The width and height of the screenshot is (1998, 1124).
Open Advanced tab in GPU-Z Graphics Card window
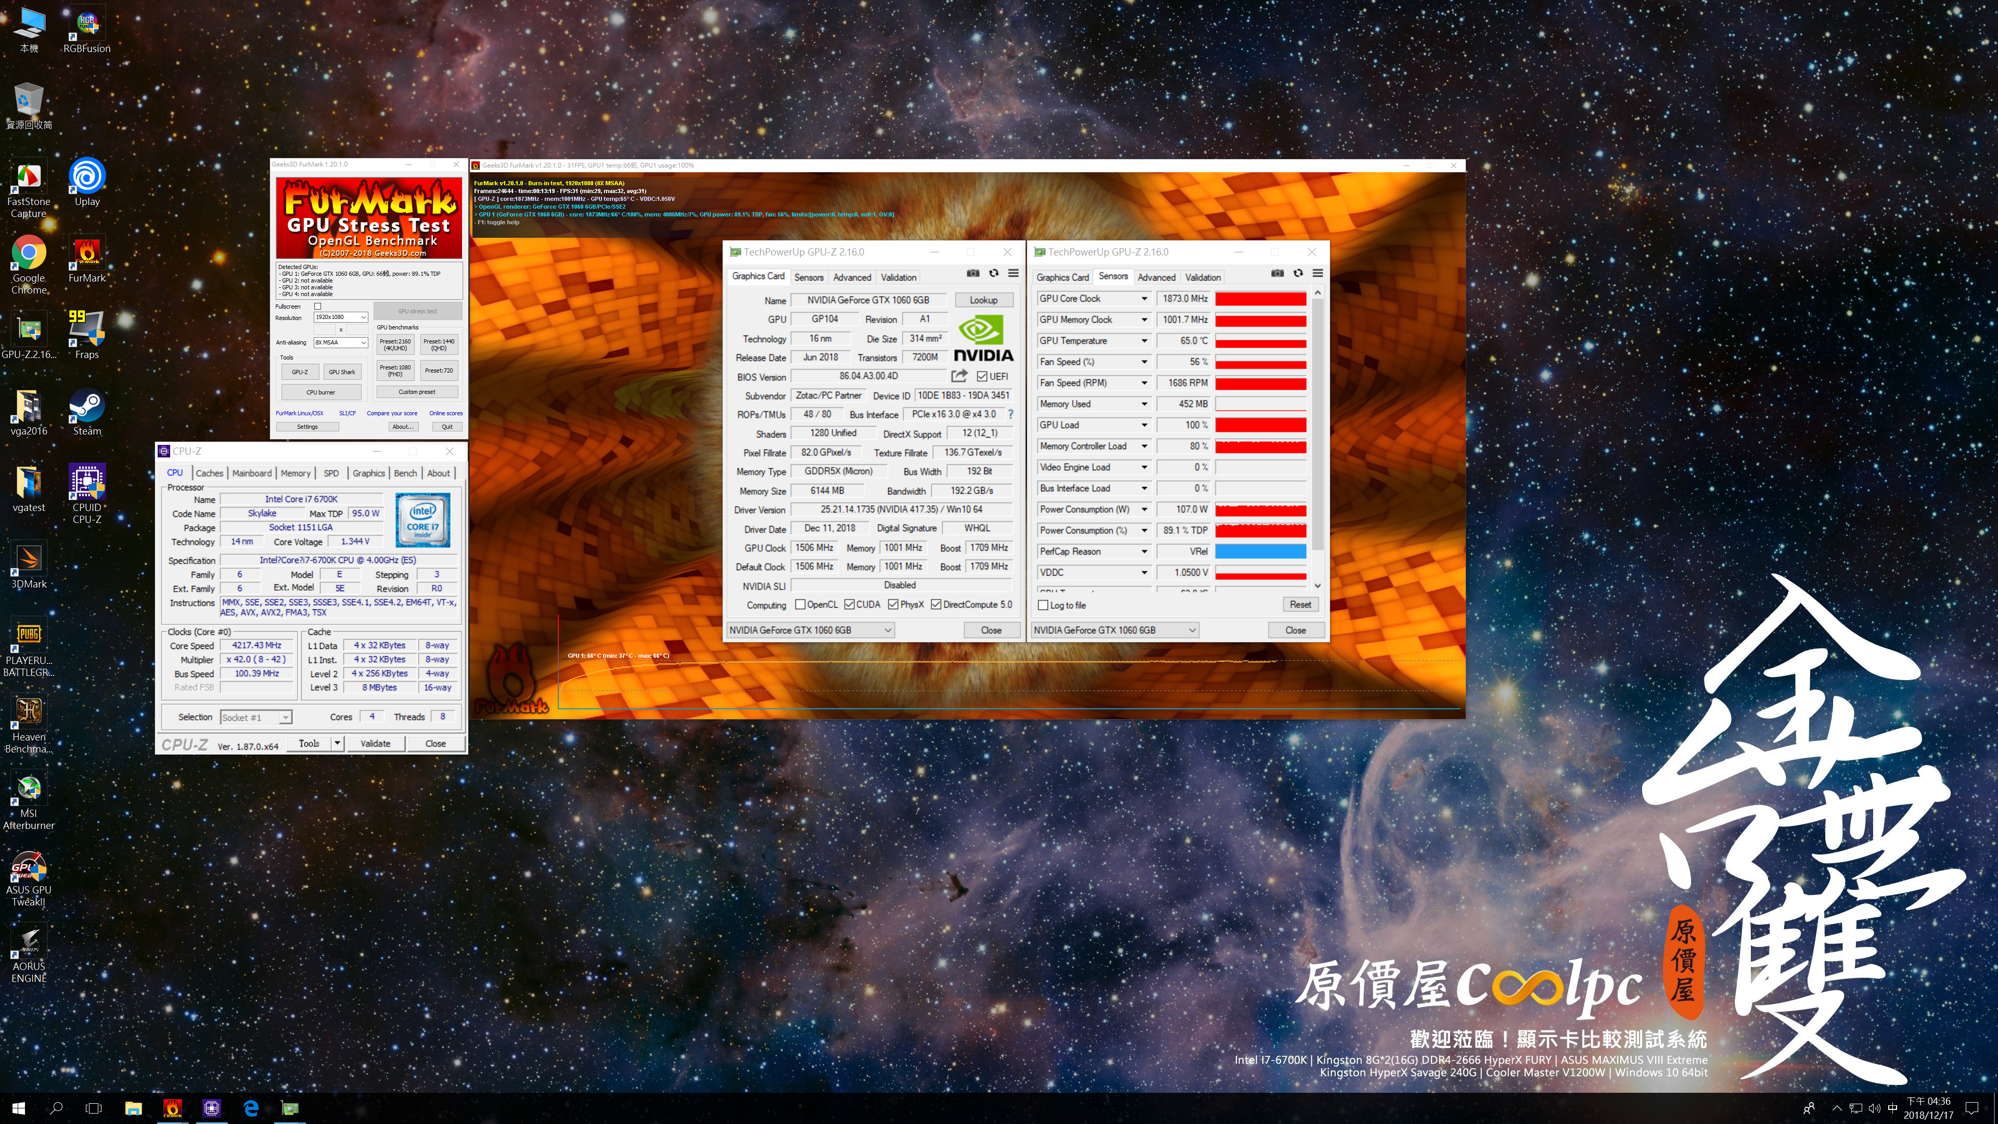[852, 277]
